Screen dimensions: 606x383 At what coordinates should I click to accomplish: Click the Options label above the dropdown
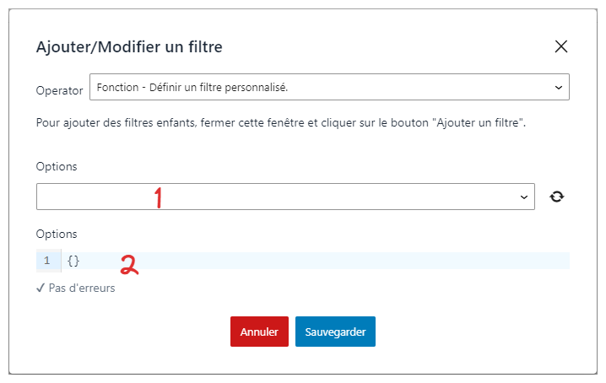click(57, 166)
